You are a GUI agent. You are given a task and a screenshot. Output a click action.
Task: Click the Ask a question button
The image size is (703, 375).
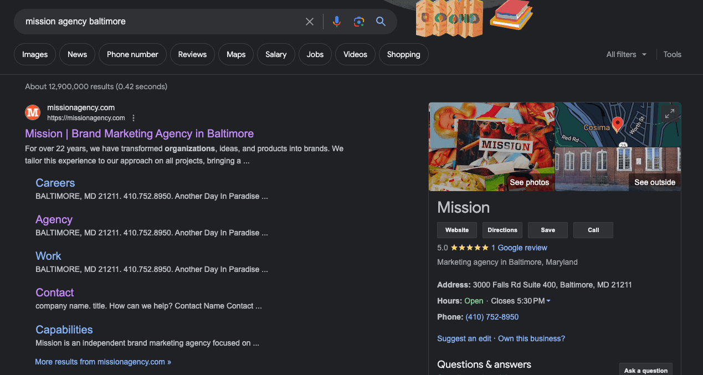(646, 371)
